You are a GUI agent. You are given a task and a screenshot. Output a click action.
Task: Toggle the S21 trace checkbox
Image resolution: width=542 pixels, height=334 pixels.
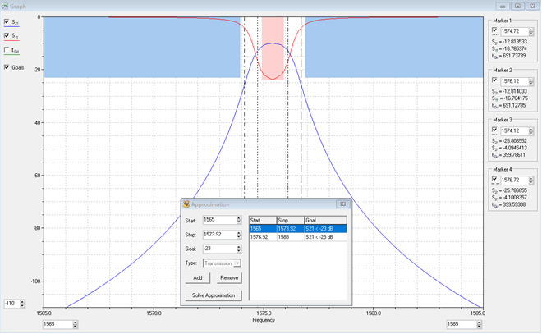coord(7,22)
